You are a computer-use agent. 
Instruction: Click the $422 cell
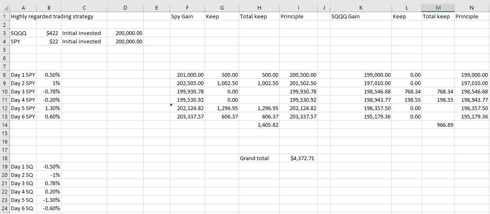(x=49, y=33)
